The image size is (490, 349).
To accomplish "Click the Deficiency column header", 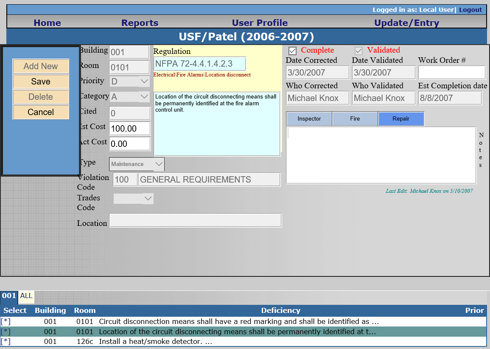I will [280, 310].
